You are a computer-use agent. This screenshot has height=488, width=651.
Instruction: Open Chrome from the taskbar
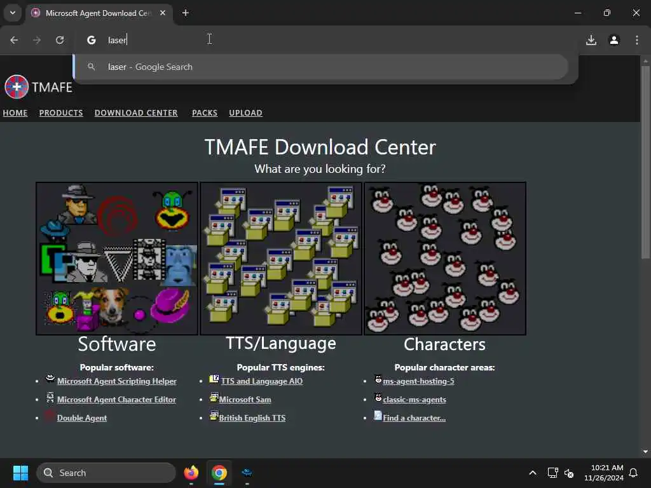219,473
